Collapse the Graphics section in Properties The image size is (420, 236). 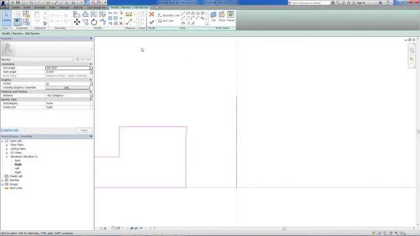[x=91, y=80]
